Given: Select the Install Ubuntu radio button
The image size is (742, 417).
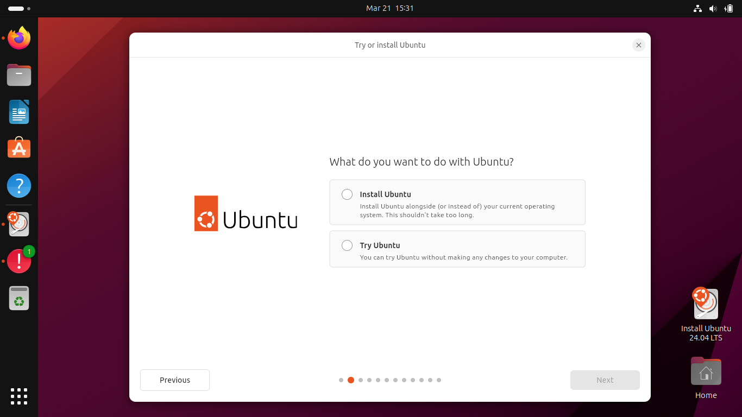Looking at the screenshot, I should [x=347, y=194].
